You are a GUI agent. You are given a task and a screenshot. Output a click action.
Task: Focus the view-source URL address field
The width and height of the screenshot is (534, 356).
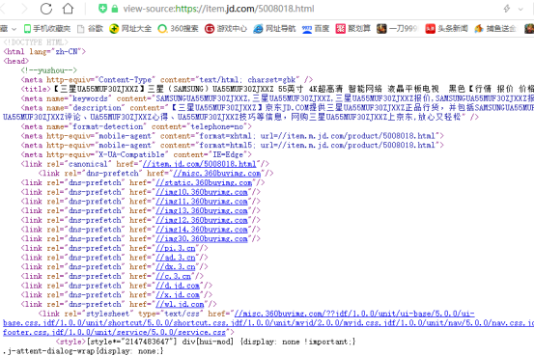coord(218,9)
